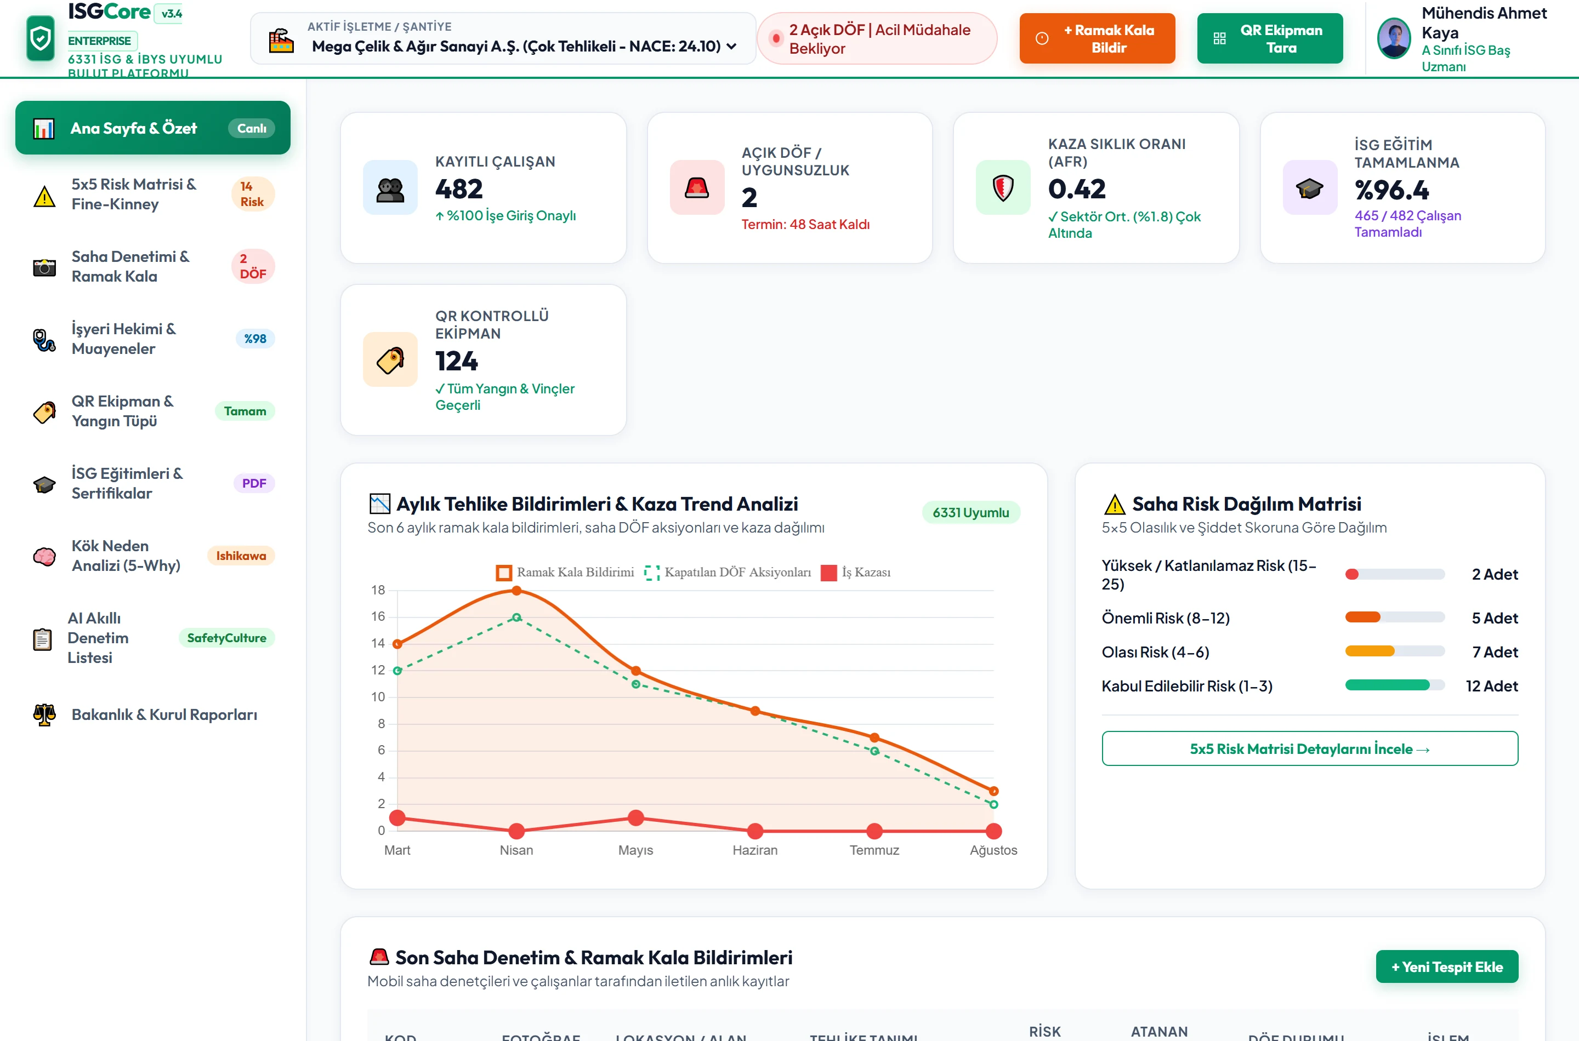The width and height of the screenshot is (1579, 1041).
Task: Click the Tamam badge next to QR Ekipman
Action: [245, 411]
